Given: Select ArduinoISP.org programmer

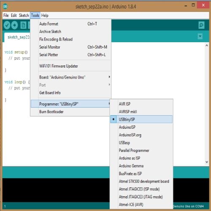Looking at the screenshot, I should click(141, 135).
